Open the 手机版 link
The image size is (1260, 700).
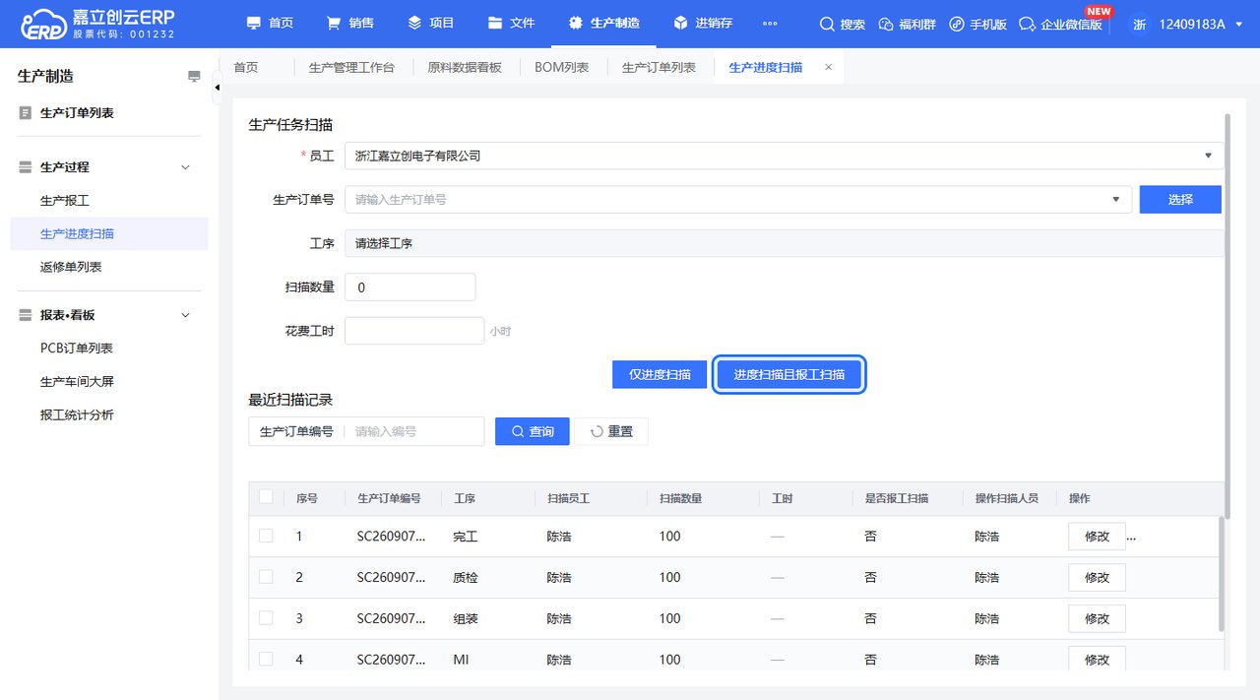(977, 24)
